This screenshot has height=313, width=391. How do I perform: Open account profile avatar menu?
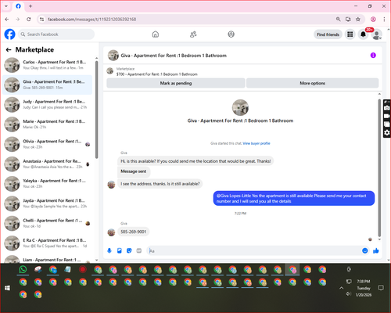376,34
